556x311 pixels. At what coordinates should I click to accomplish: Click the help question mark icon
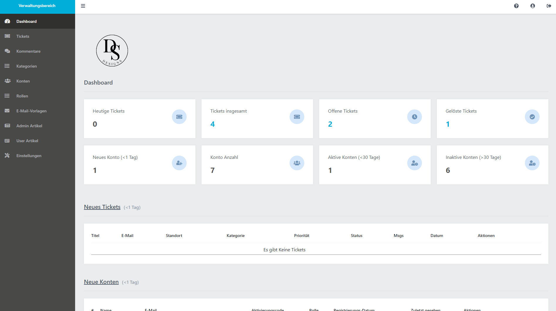516,6
